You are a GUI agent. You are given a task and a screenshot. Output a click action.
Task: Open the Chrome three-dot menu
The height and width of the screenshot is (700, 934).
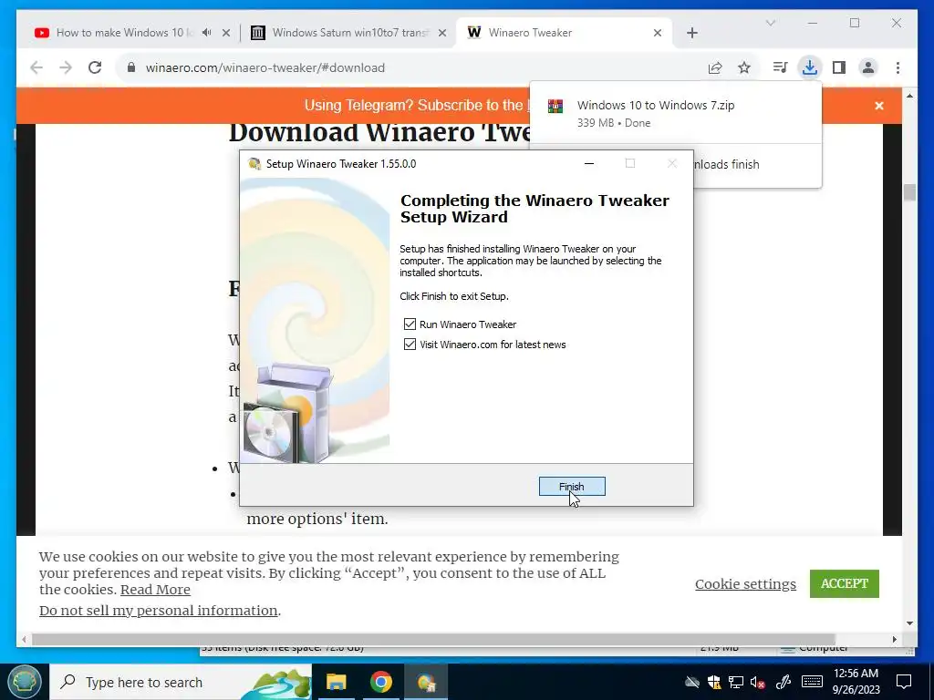[x=898, y=67]
